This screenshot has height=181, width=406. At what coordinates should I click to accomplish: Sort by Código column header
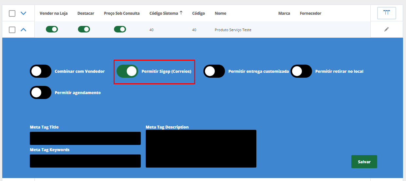(198, 13)
